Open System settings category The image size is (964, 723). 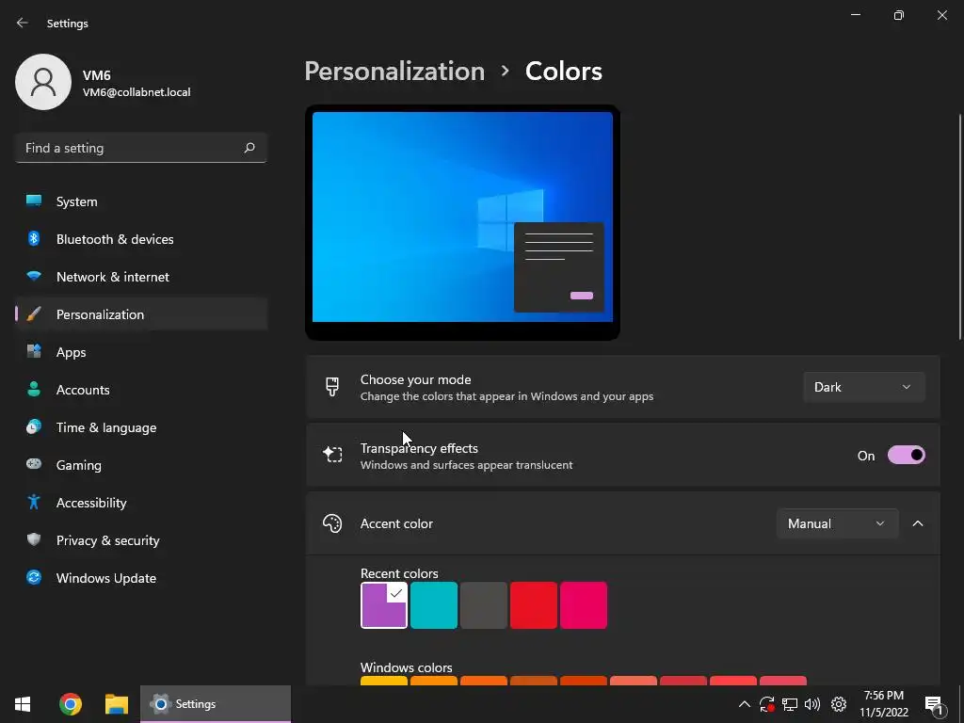coord(141,201)
